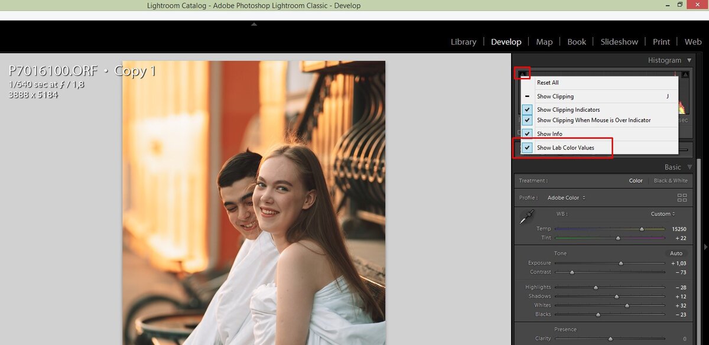This screenshot has width=709, height=345.
Task: Click the Exposure slider handle
Action: point(620,263)
